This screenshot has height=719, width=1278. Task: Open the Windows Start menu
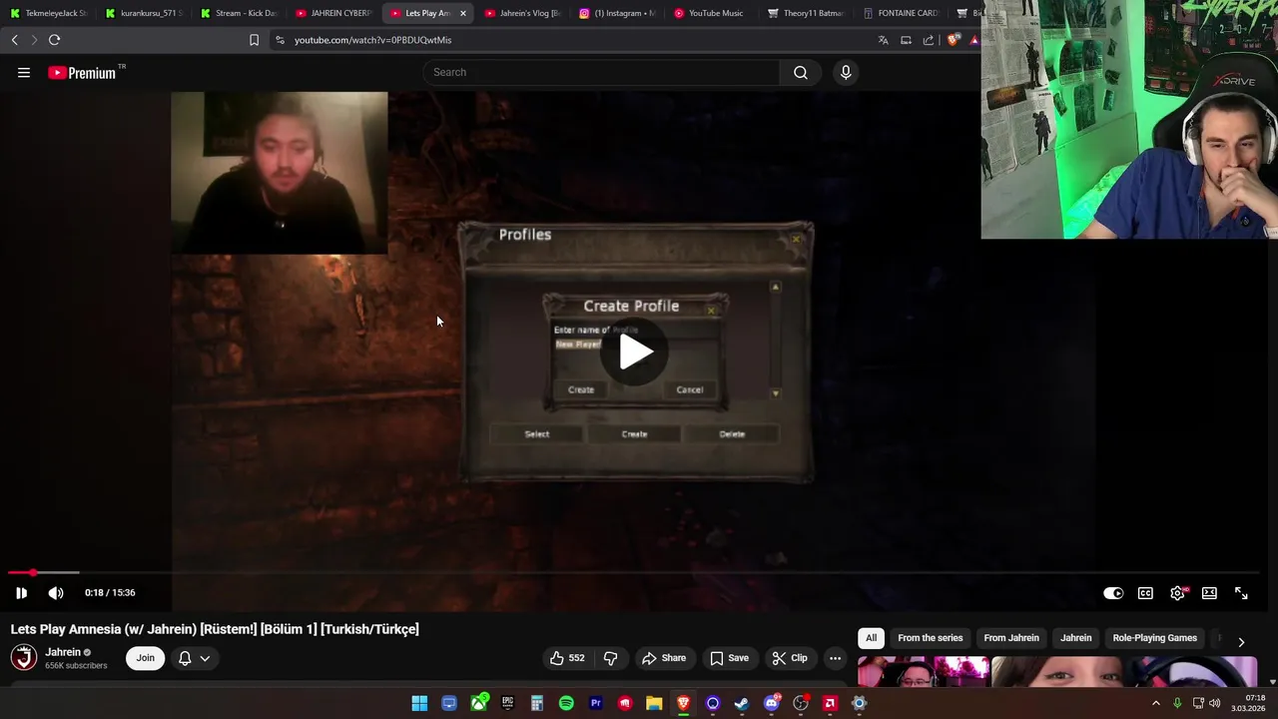[x=419, y=703]
